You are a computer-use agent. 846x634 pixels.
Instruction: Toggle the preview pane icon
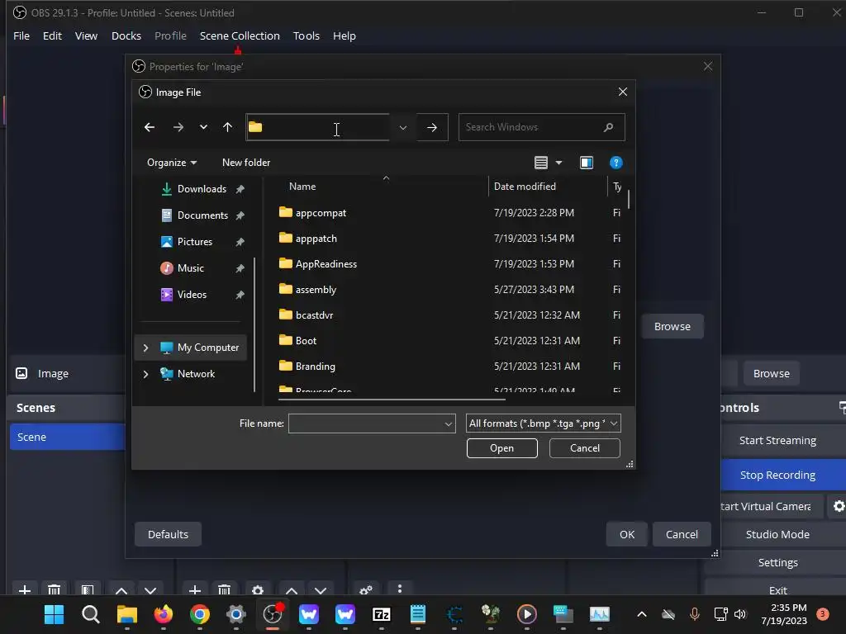(x=587, y=163)
